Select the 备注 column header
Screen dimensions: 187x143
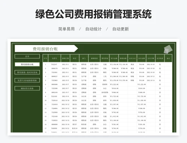click(x=168, y=58)
